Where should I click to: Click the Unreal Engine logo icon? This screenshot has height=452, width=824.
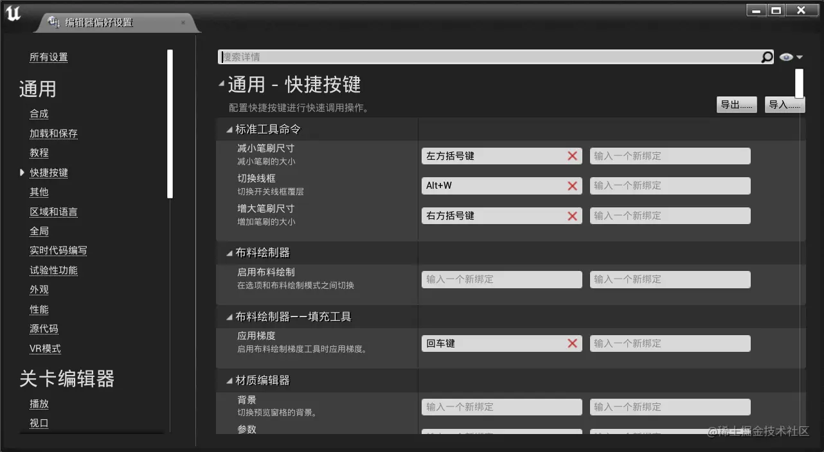pos(13,14)
